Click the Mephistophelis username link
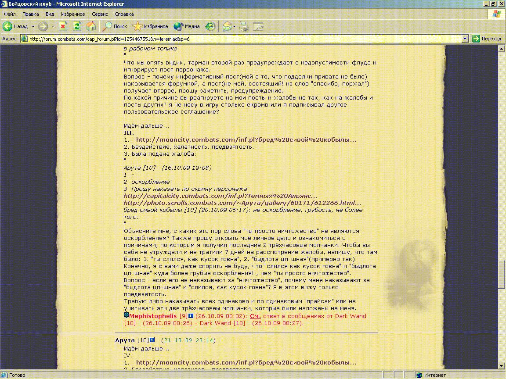 153,316
